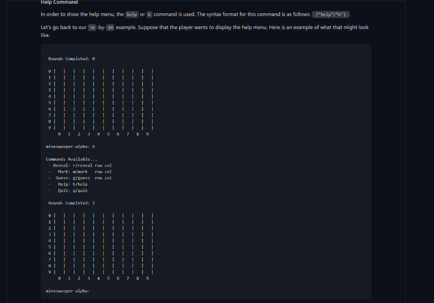Click the final empty 'minesweeper-alpha:' prompt
434x303 pixels.
[68, 291]
